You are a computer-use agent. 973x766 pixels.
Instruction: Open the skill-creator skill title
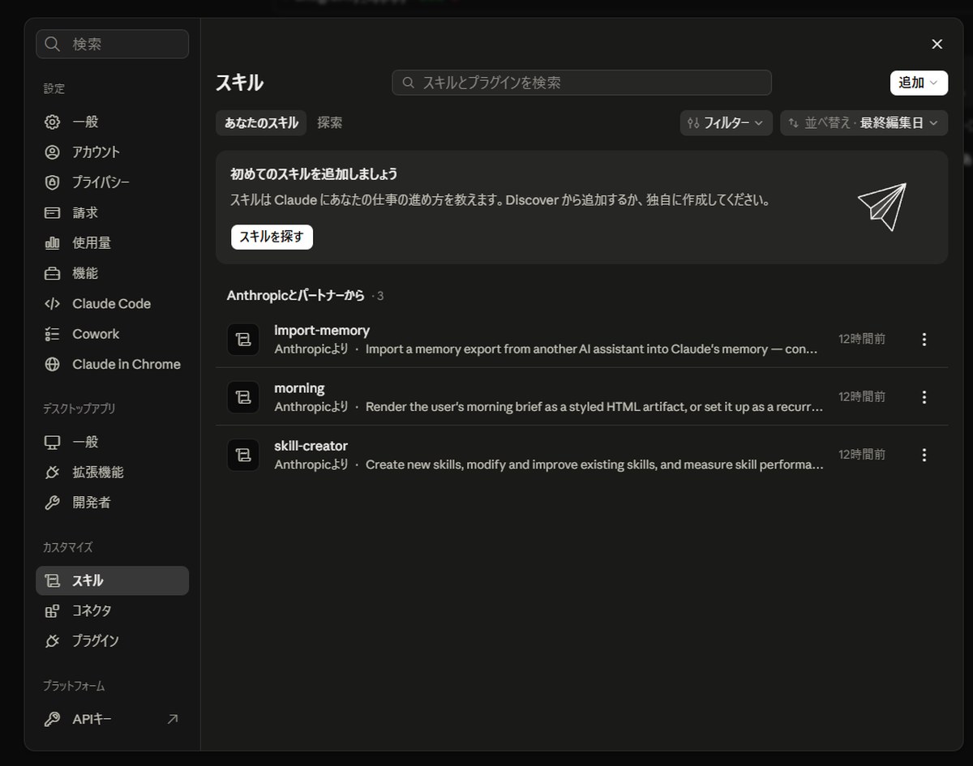point(311,446)
